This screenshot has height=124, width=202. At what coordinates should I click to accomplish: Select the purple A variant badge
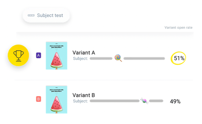pos(38,55)
